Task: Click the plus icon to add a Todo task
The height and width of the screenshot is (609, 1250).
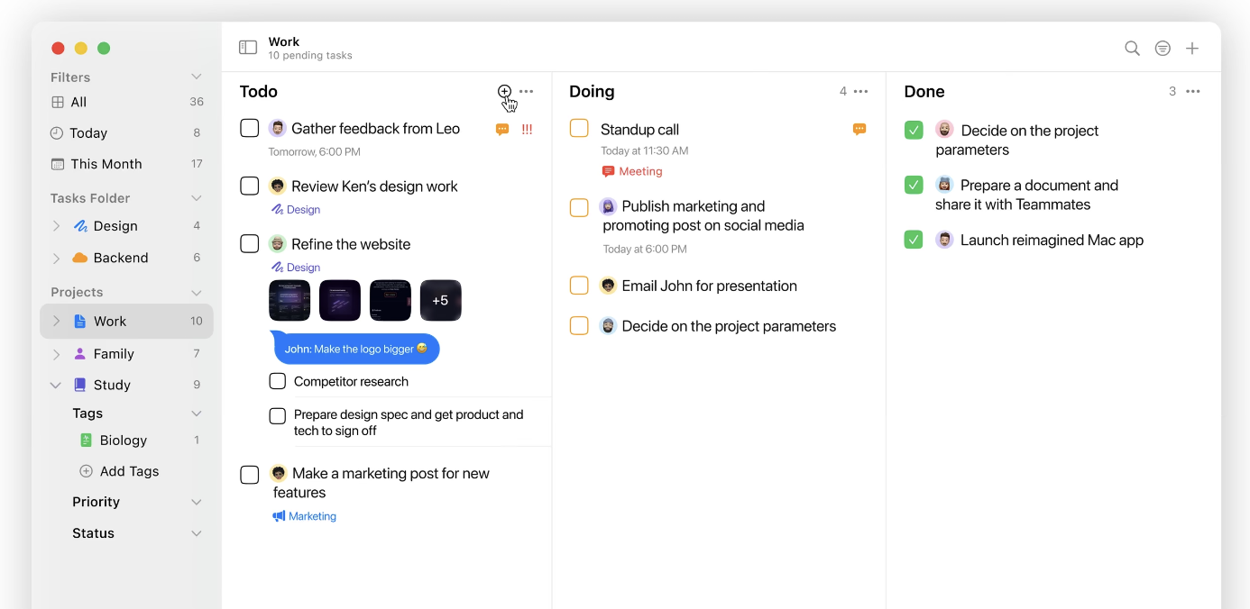Action: (x=504, y=92)
